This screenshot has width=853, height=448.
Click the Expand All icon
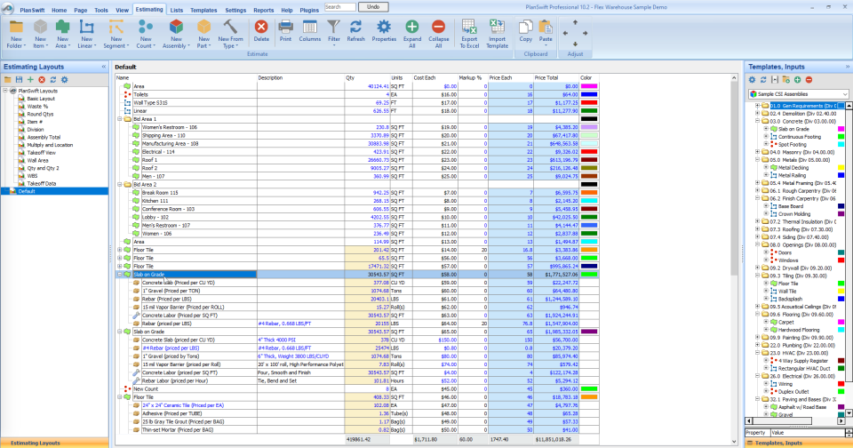pyautogui.click(x=411, y=27)
